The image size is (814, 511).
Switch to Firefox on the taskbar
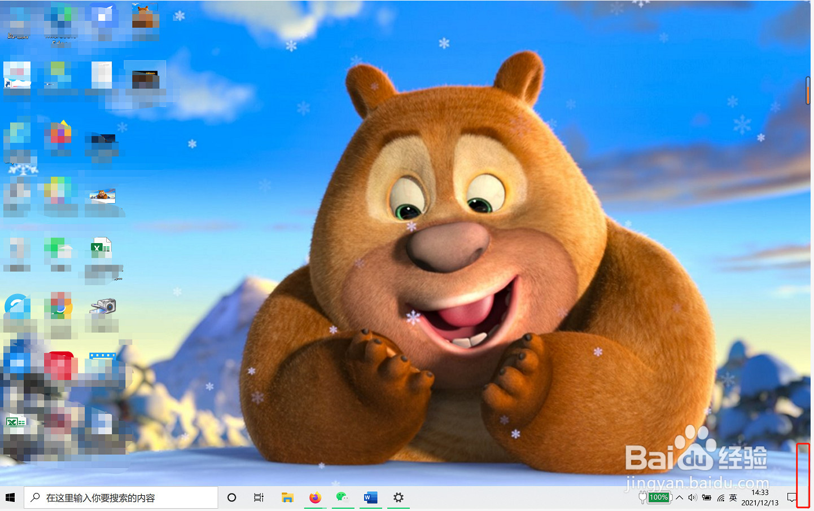pos(315,497)
